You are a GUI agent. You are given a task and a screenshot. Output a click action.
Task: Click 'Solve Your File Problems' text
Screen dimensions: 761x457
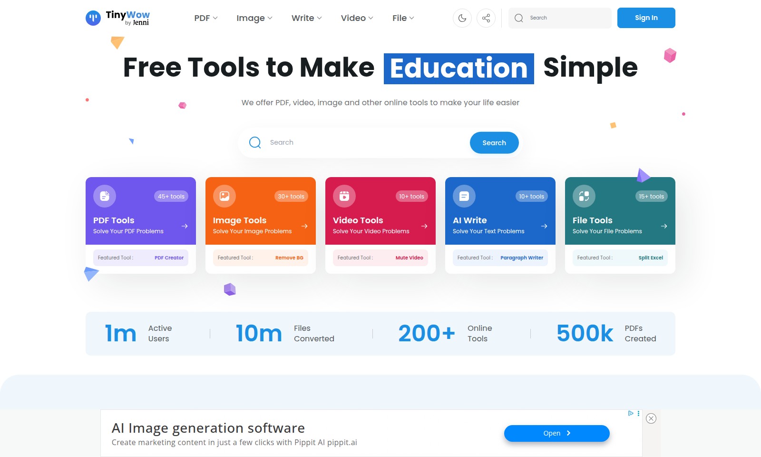point(607,231)
